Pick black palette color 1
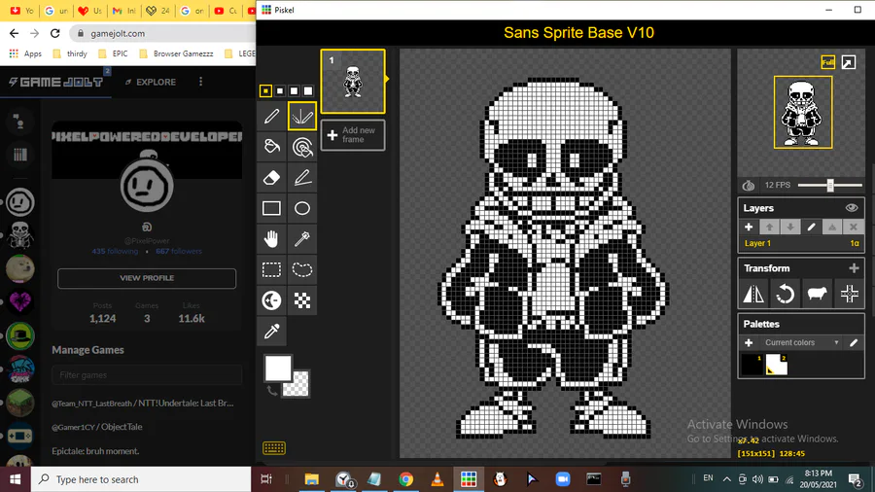This screenshot has height=492, width=875. (x=752, y=365)
